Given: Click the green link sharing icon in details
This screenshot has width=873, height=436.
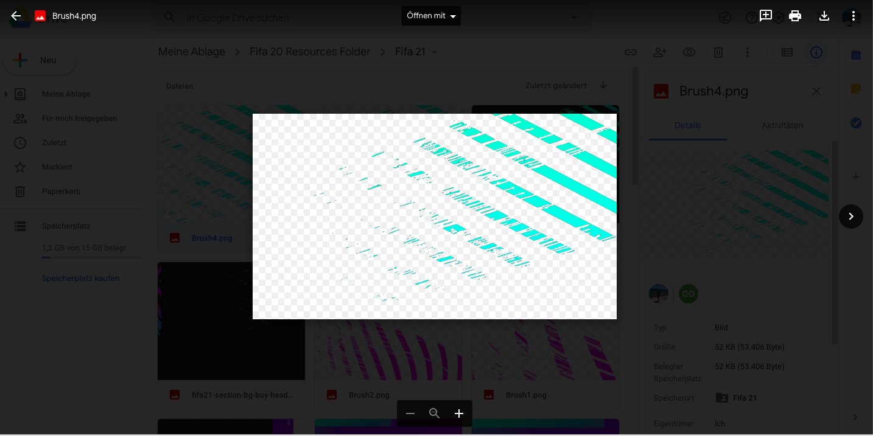Looking at the screenshot, I should pyautogui.click(x=689, y=294).
